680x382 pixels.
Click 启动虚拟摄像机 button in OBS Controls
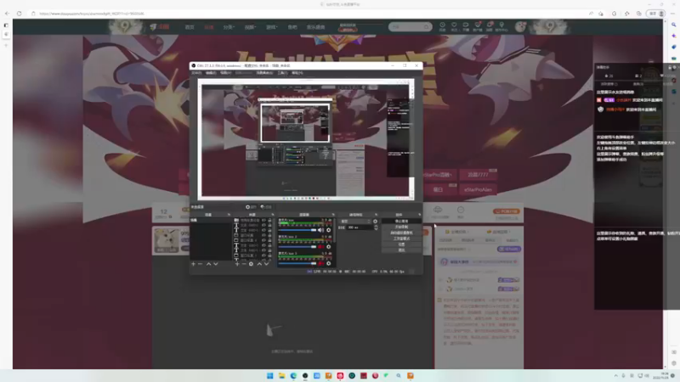click(402, 233)
